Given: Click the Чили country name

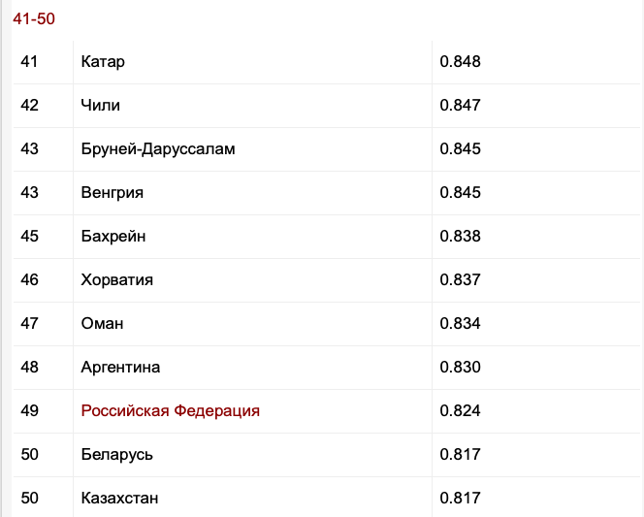Looking at the screenshot, I should pos(101,106).
